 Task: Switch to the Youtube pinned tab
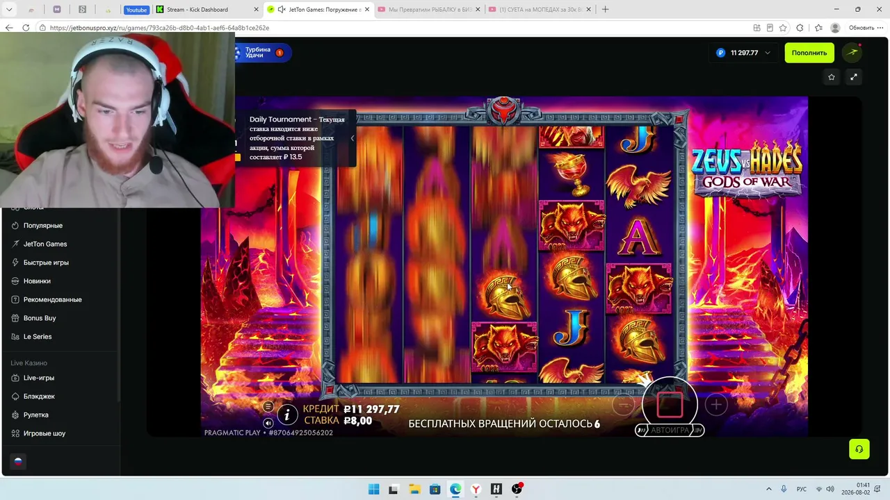click(137, 10)
